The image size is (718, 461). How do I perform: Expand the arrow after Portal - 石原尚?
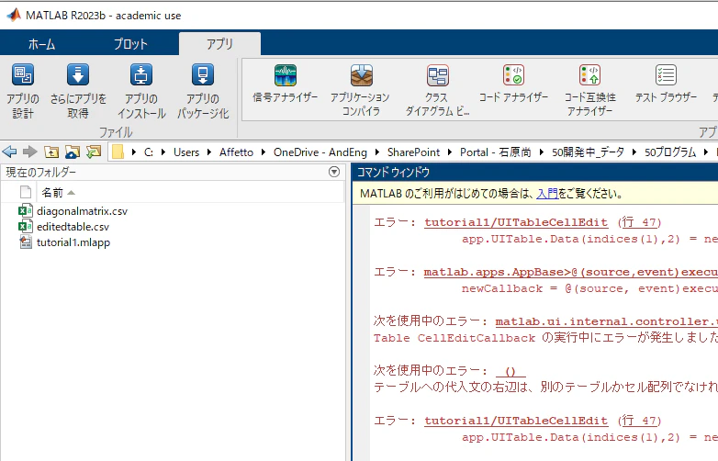click(542, 152)
